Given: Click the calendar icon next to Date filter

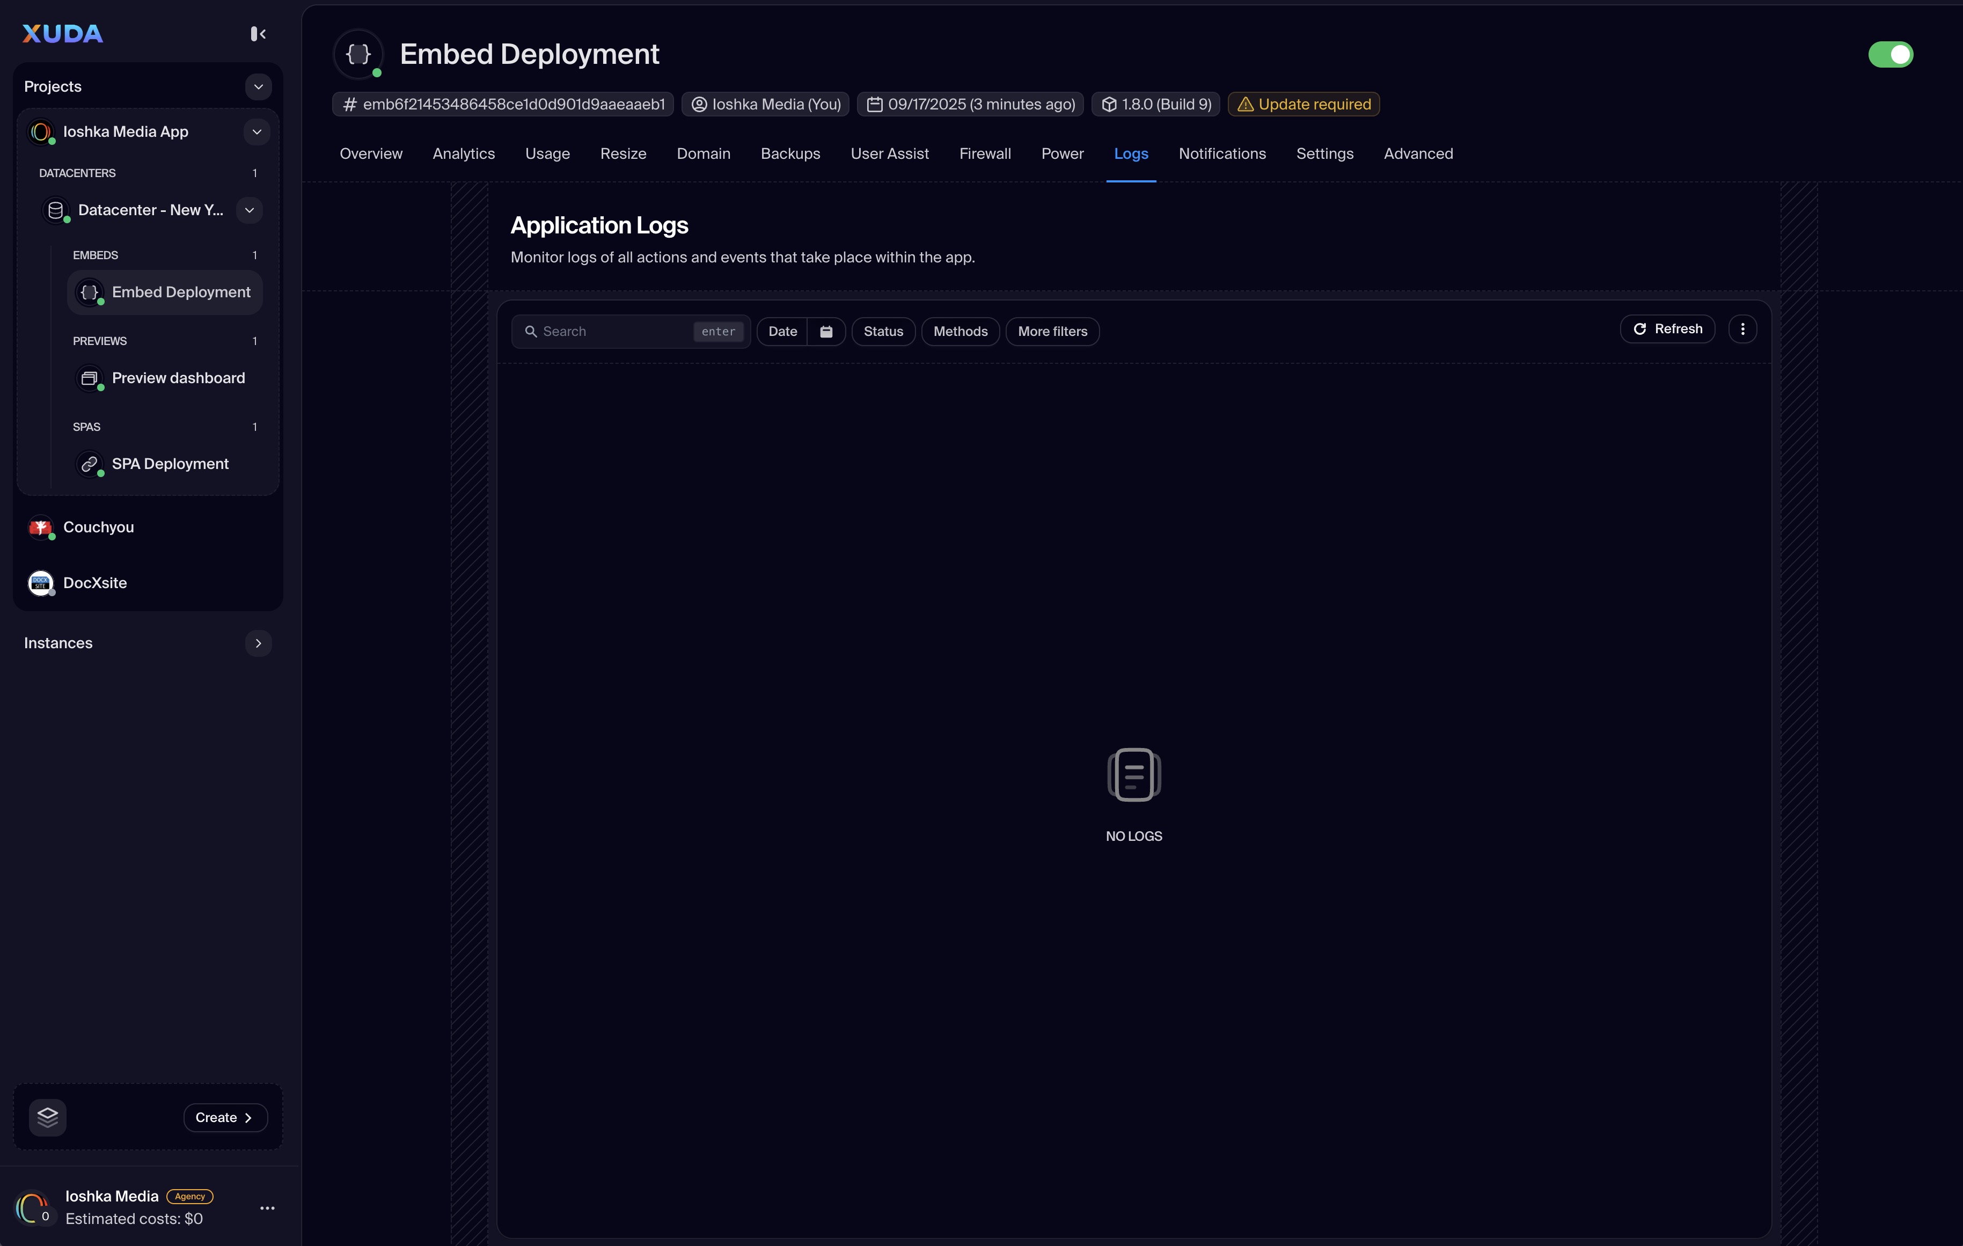Looking at the screenshot, I should (x=826, y=332).
